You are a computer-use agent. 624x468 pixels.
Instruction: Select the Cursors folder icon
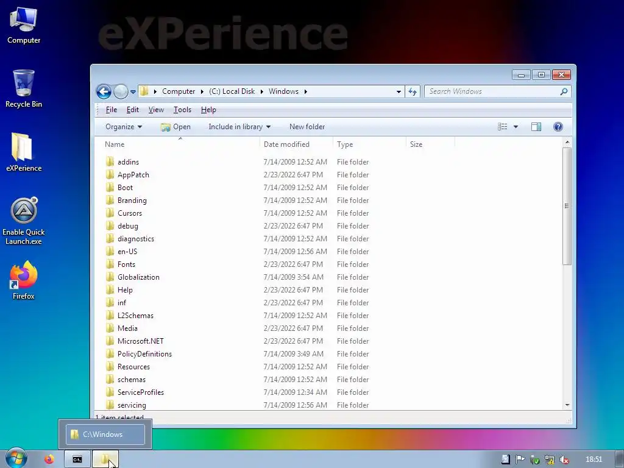110,213
